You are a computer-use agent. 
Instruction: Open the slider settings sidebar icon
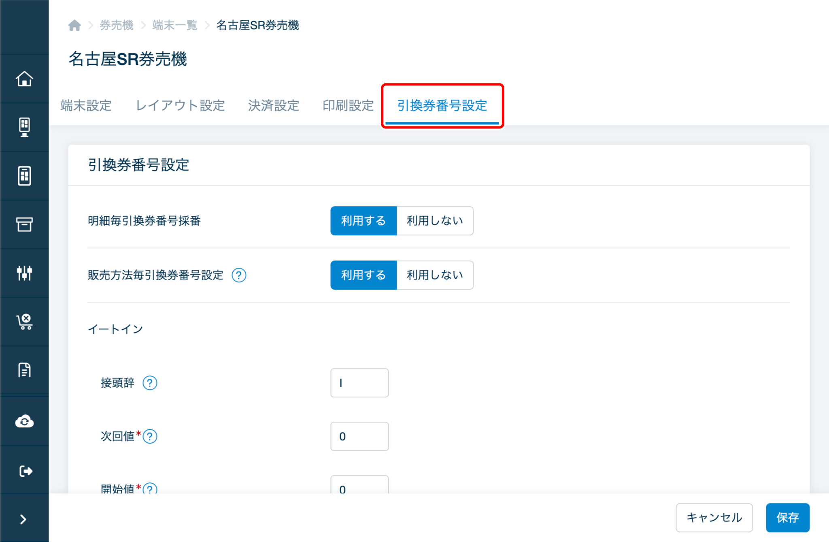24,273
